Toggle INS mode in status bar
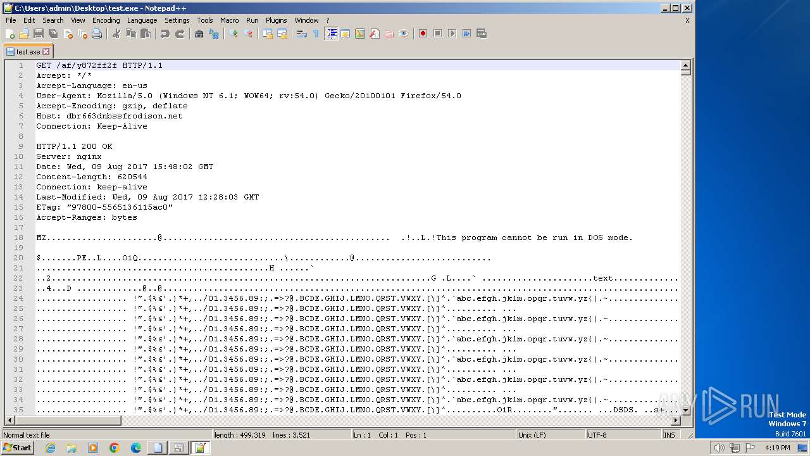 (x=670, y=435)
